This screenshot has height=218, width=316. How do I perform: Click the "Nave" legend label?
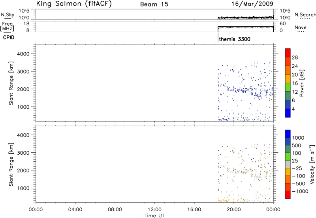(x=301, y=28)
